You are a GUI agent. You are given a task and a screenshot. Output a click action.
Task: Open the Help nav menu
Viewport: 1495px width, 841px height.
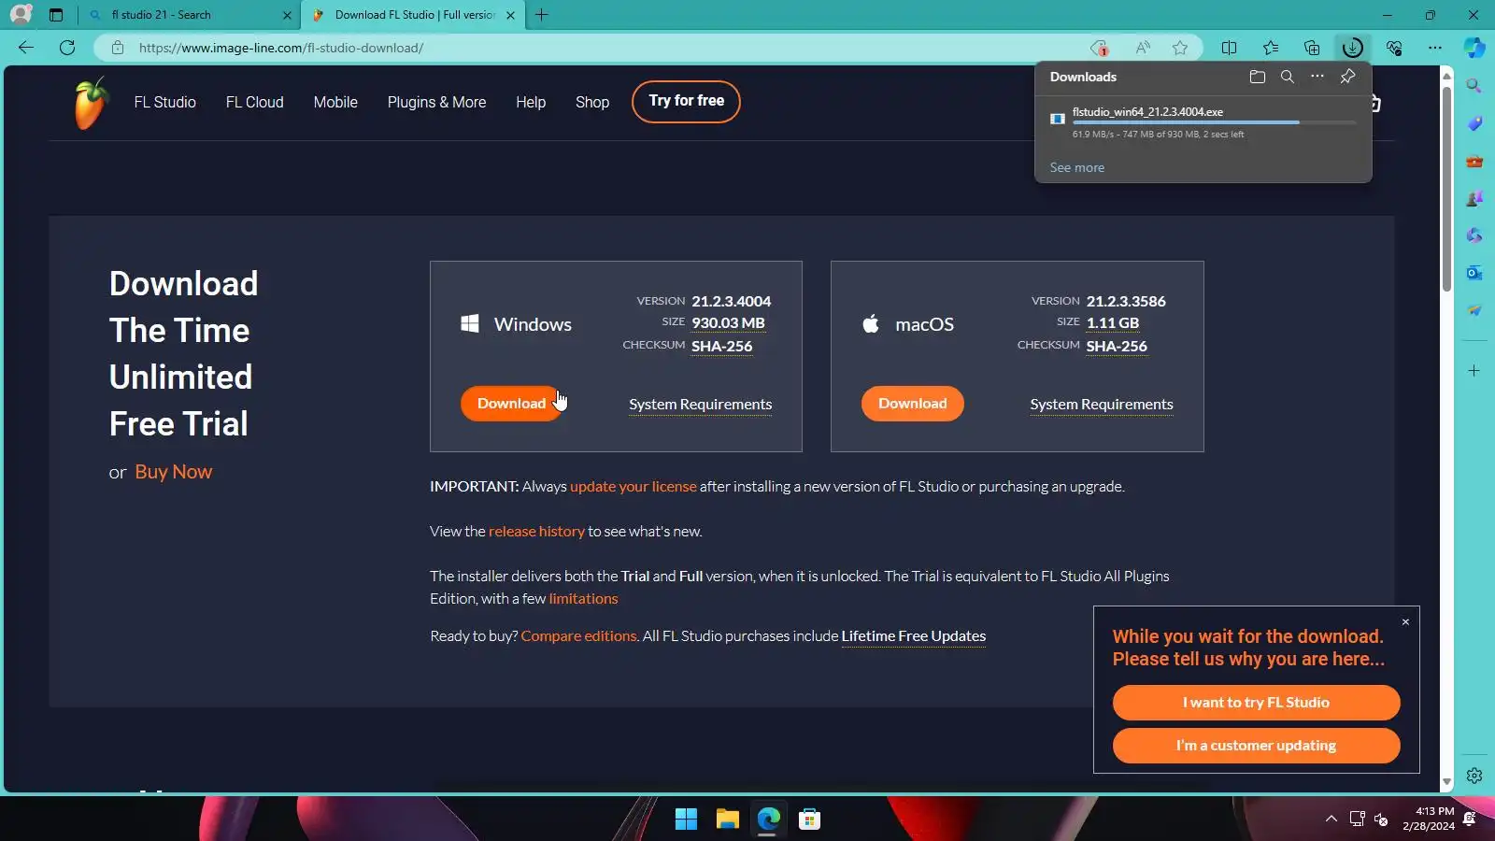tap(531, 103)
